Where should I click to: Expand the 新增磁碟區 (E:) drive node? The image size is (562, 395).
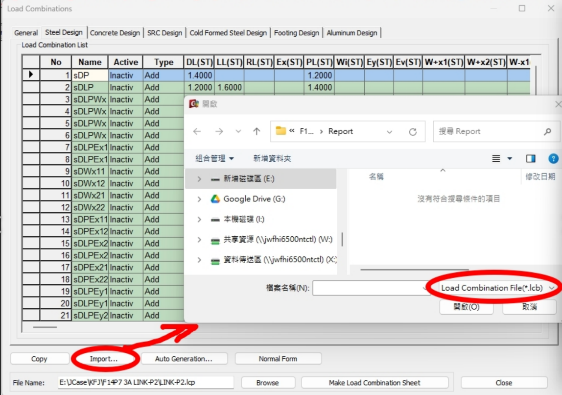tap(199, 179)
